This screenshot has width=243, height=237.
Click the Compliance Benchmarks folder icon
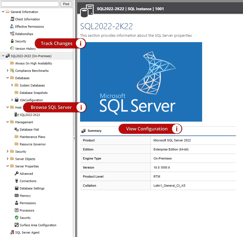(12, 70)
